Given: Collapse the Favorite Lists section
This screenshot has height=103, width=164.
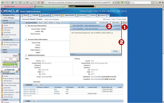Looking at the screenshot, I should (2, 40).
